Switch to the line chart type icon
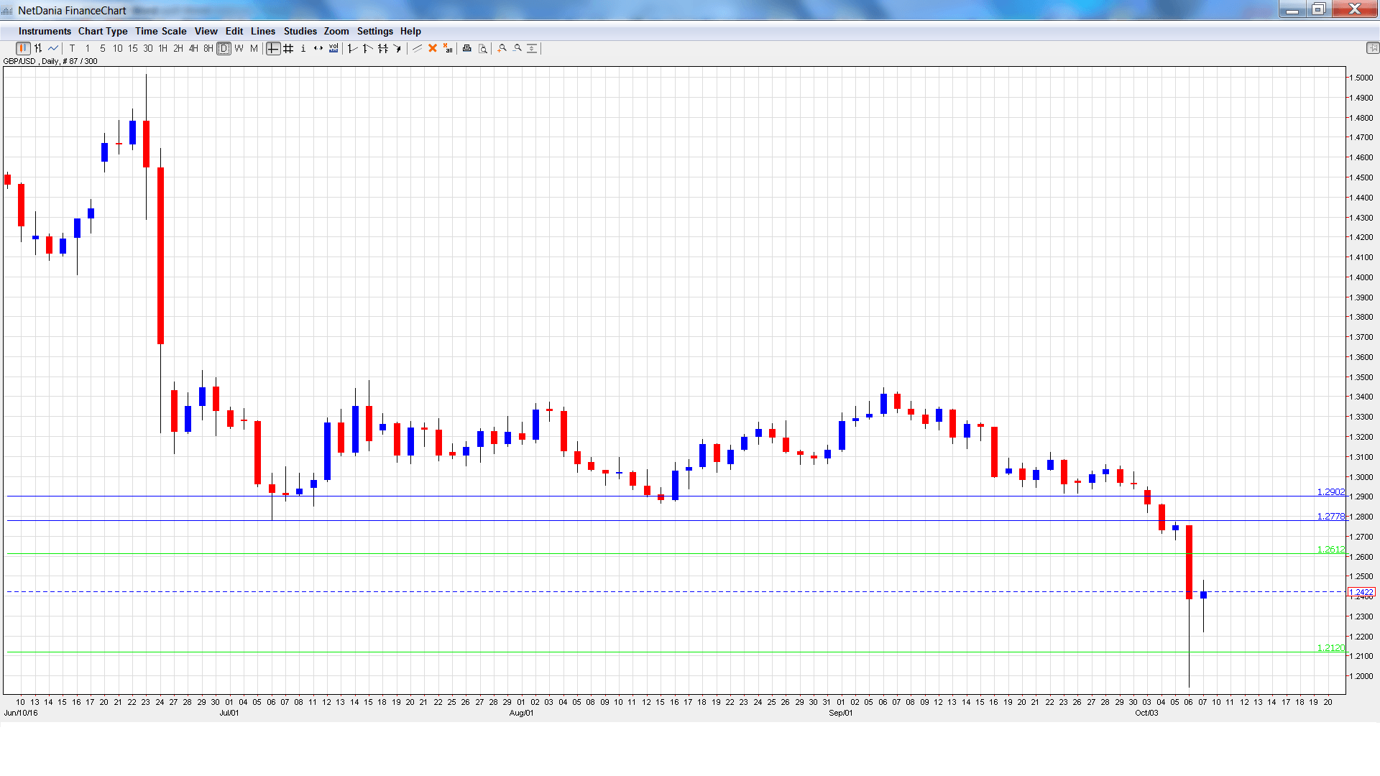The width and height of the screenshot is (1380, 776). tap(53, 48)
